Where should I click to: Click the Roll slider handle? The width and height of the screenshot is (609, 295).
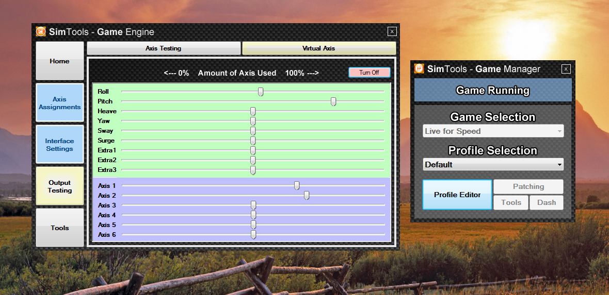point(261,92)
